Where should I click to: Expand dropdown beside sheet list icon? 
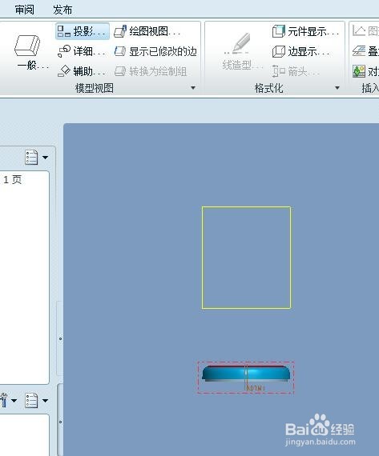pos(45,158)
